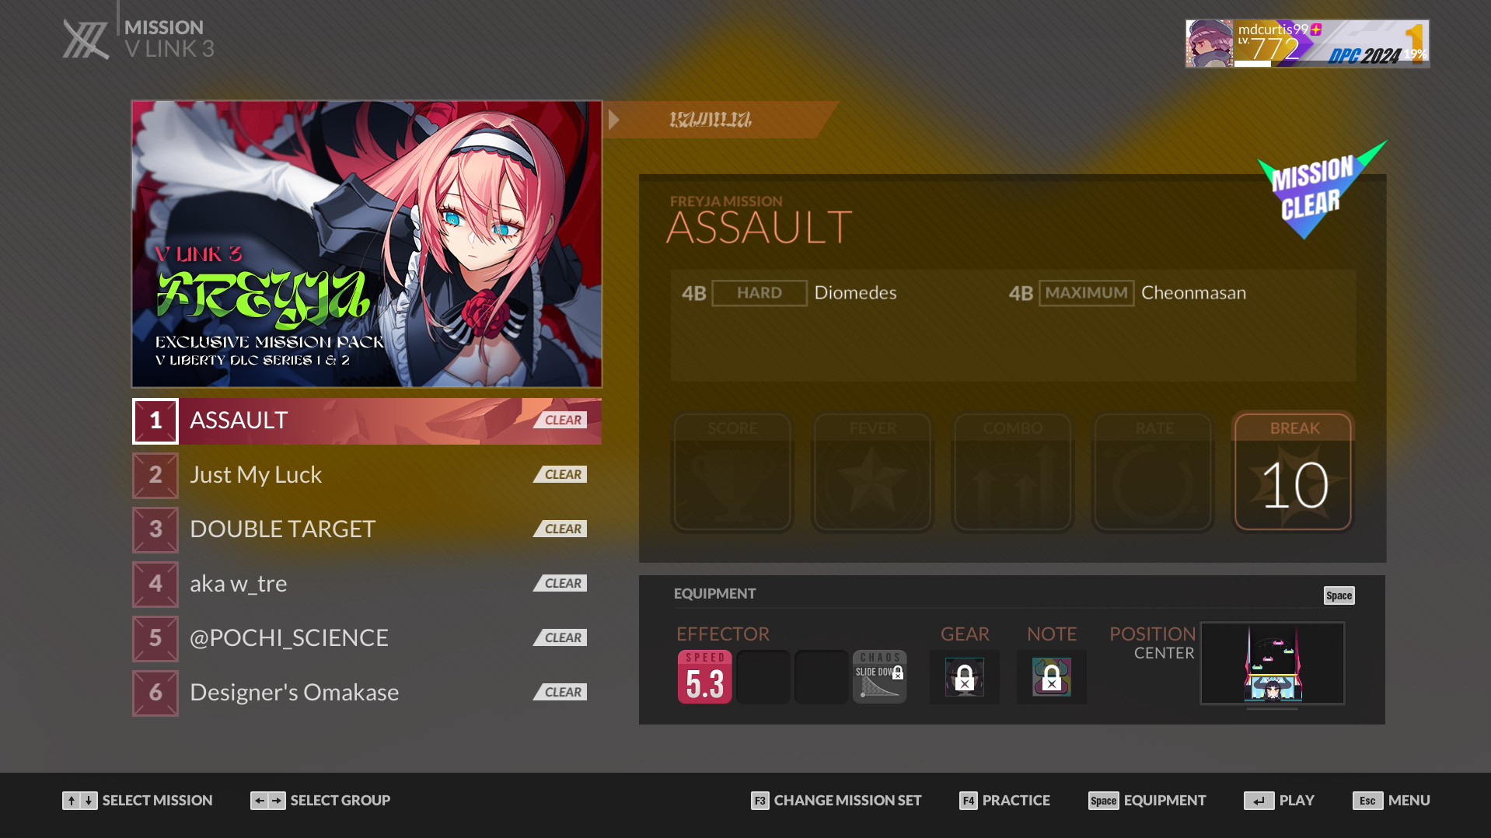Click the SCORE trophy goal icon
Screen dimensions: 1491x838
click(x=732, y=472)
